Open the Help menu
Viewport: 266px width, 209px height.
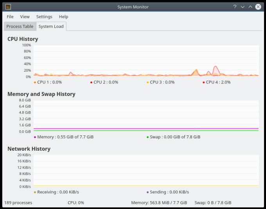pyautogui.click(x=63, y=17)
